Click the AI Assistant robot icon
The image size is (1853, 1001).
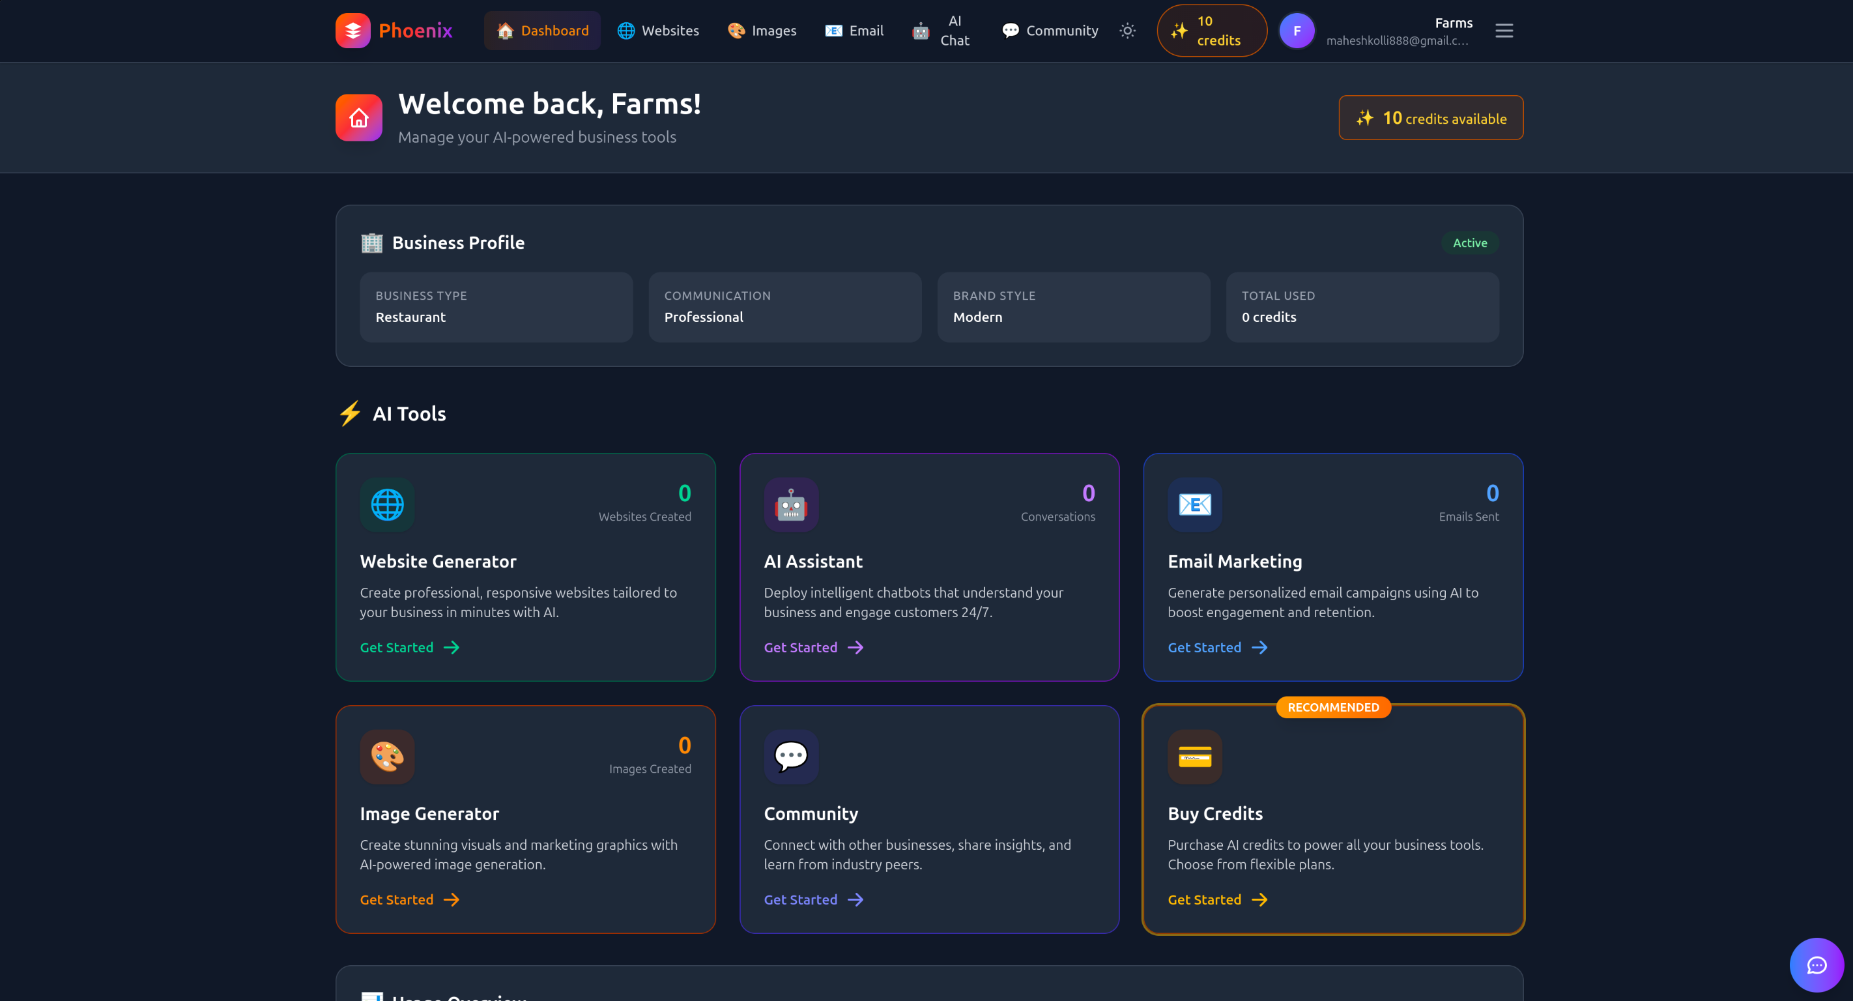790,504
